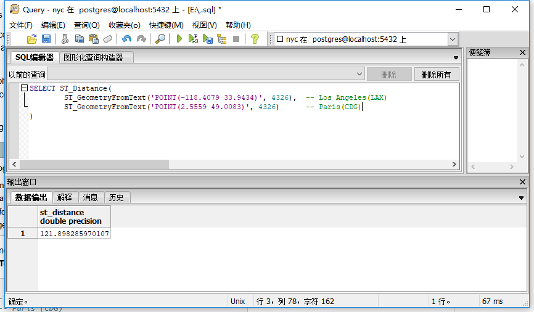Screen dimensions: 534x312
Task: Close the 输出窗口 output pane
Action: click(522, 182)
